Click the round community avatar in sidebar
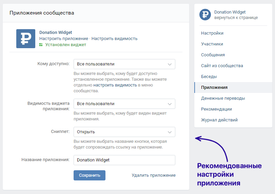Screen dimensions: 275x194 point(205,15)
